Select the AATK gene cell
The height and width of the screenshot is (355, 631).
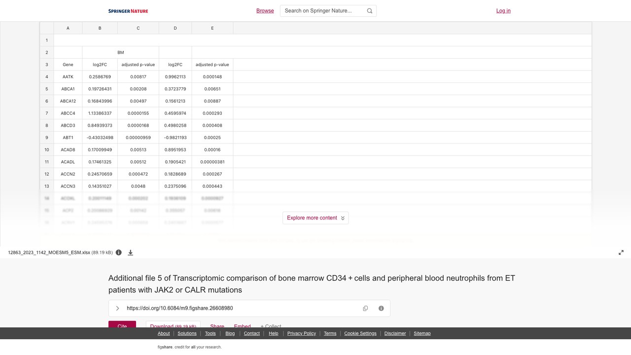pos(68,77)
